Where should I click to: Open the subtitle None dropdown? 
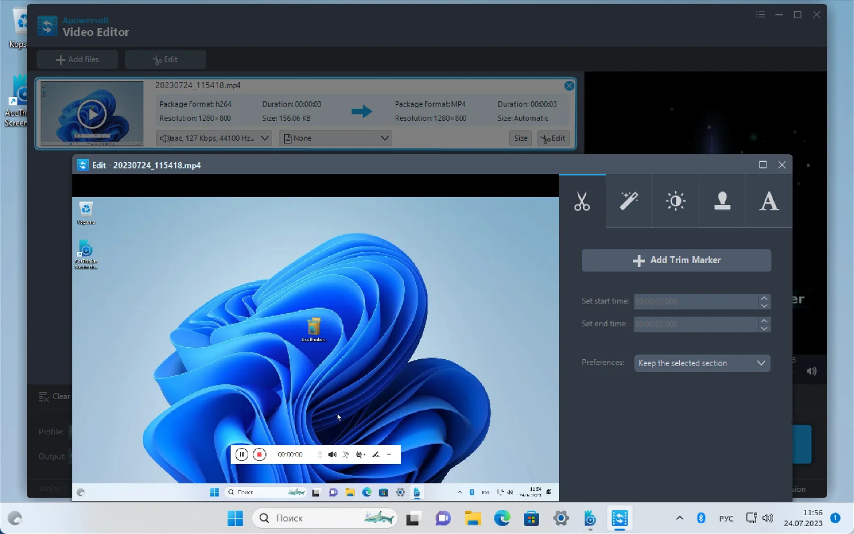[335, 138]
